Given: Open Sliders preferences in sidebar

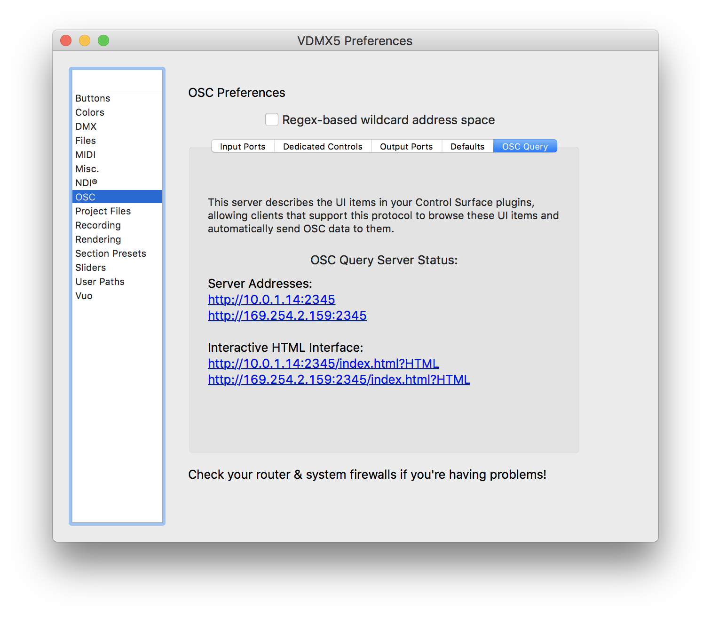Looking at the screenshot, I should coord(117,268).
